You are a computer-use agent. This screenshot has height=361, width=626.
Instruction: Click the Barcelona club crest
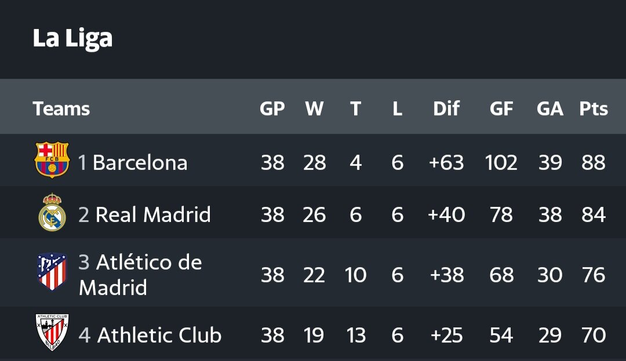[x=52, y=160]
